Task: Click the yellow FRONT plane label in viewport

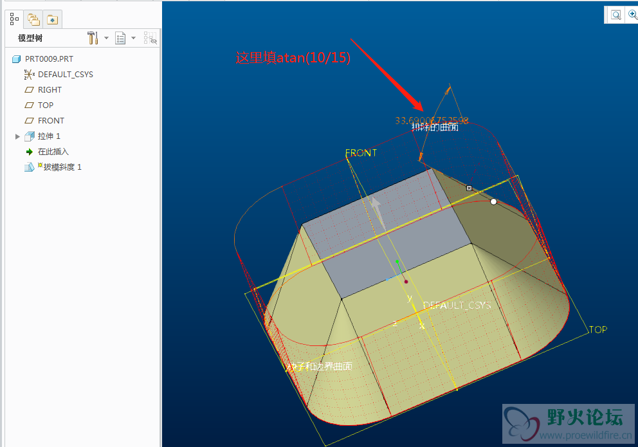Action: click(x=361, y=153)
